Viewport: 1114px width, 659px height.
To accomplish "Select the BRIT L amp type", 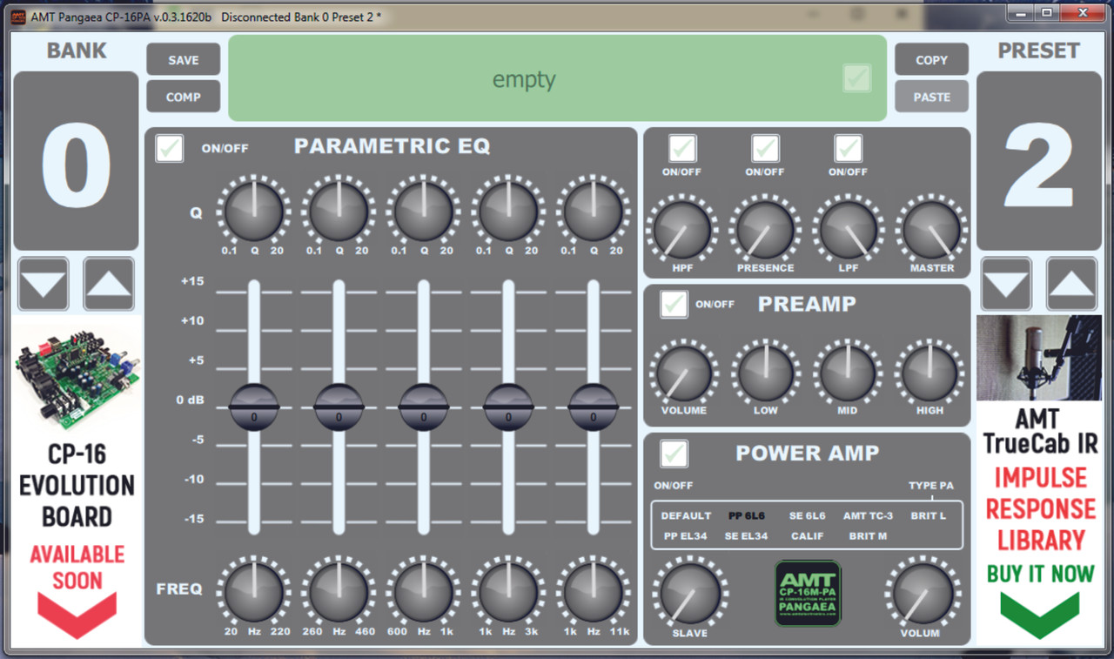I will 927,514.
